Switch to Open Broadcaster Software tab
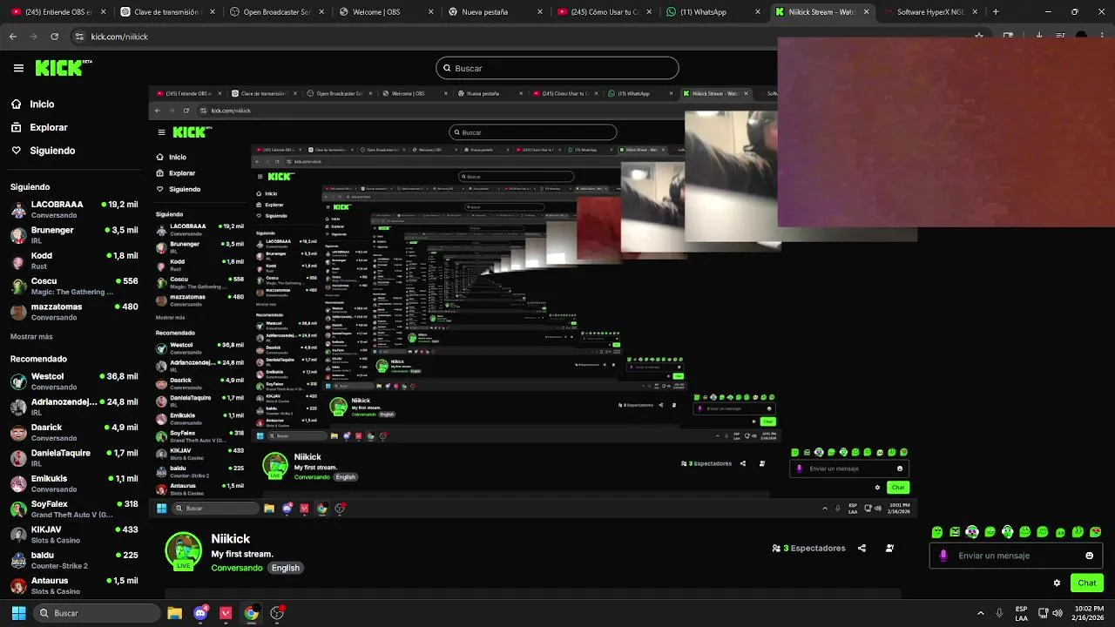1115x627 pixels. point(275,12)
